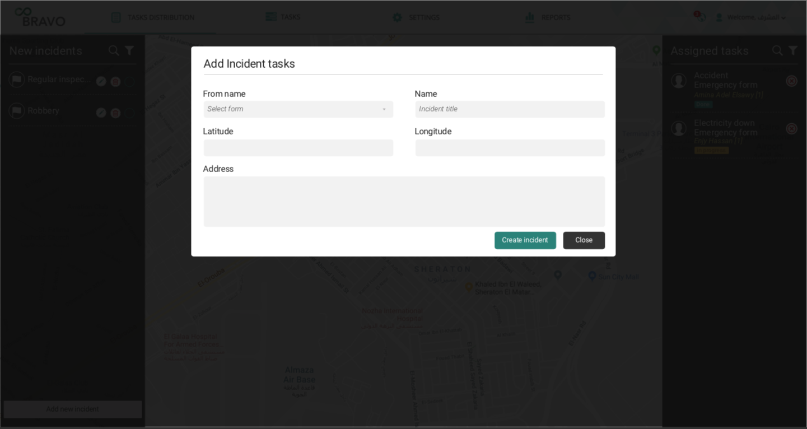Filter the New incidents list

pos(129,51)
